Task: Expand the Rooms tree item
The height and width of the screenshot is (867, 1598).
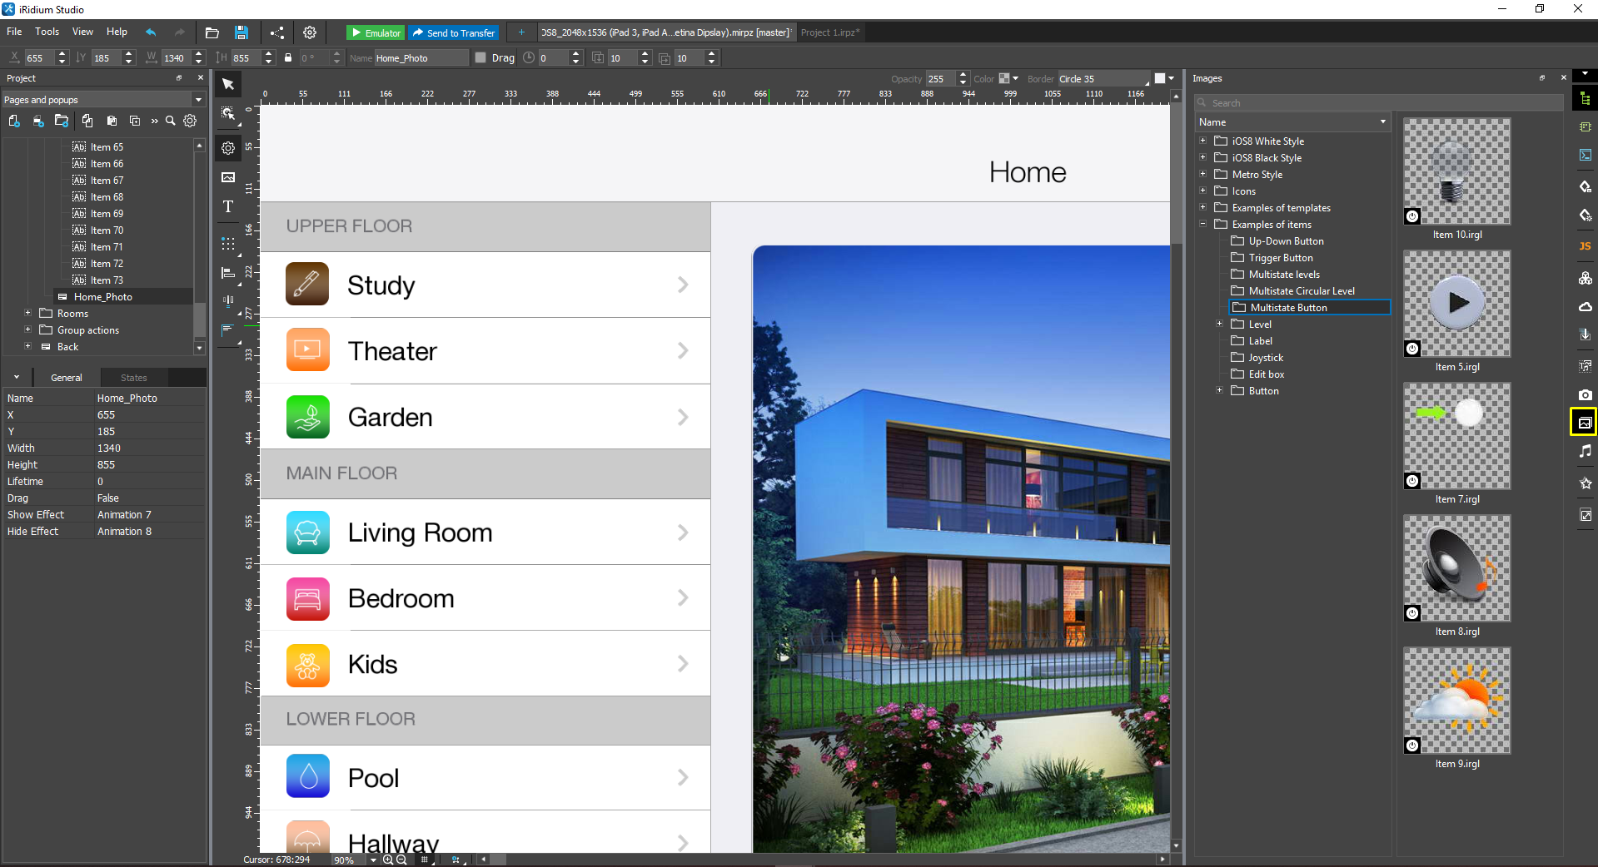Action: 27,314
